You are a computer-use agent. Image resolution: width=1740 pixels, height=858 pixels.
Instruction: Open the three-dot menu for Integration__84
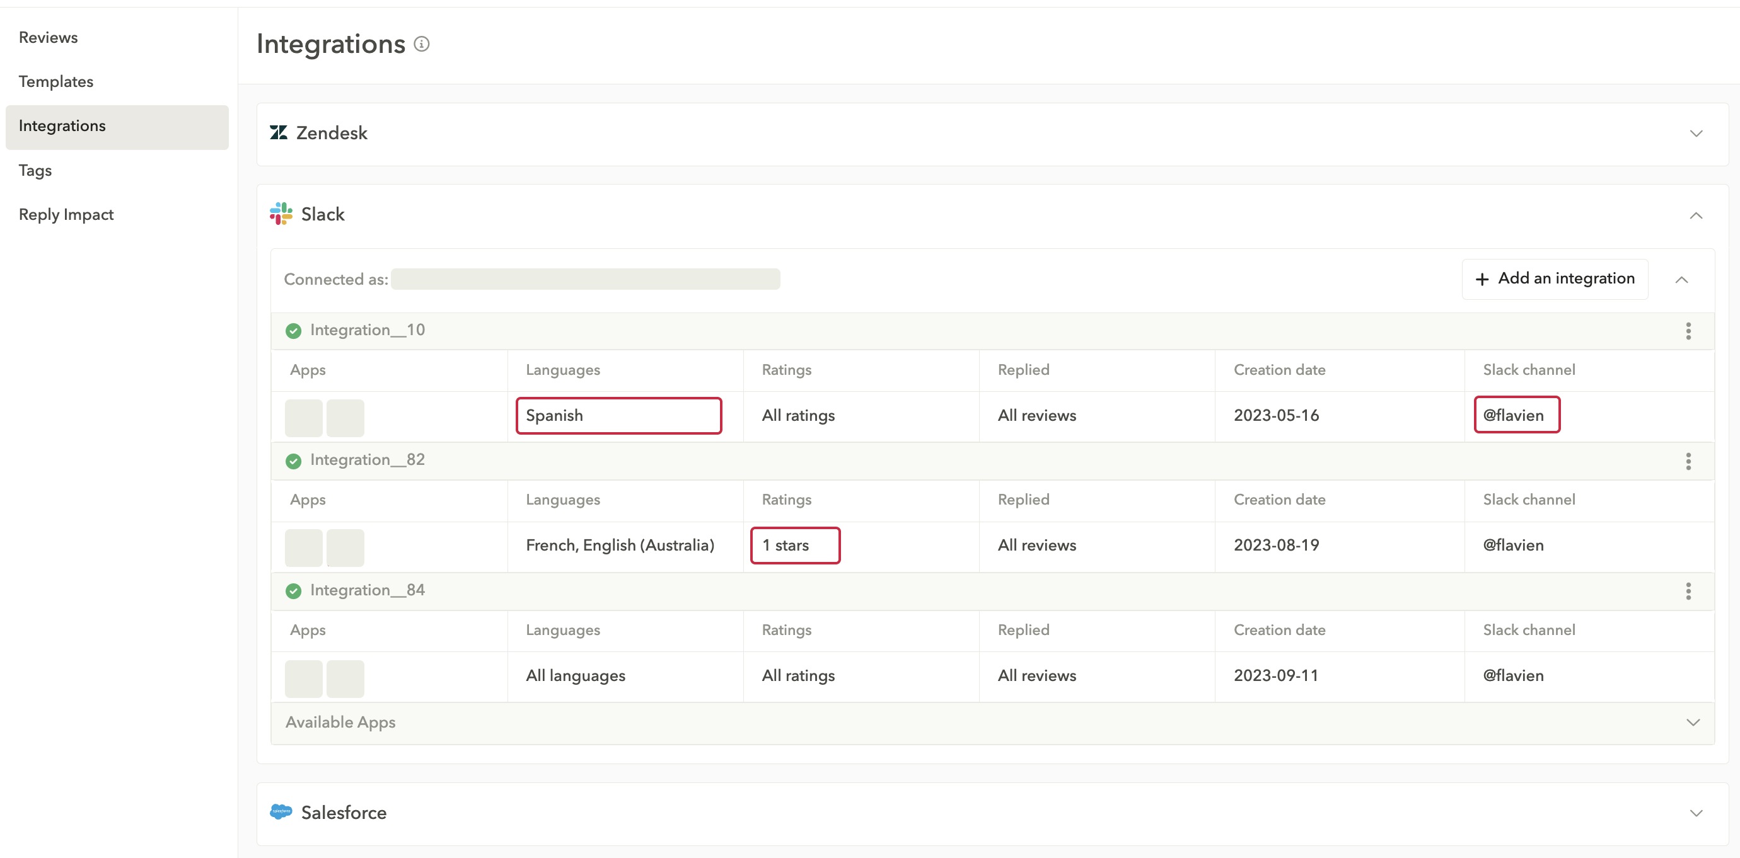[x=1689, y=592]
